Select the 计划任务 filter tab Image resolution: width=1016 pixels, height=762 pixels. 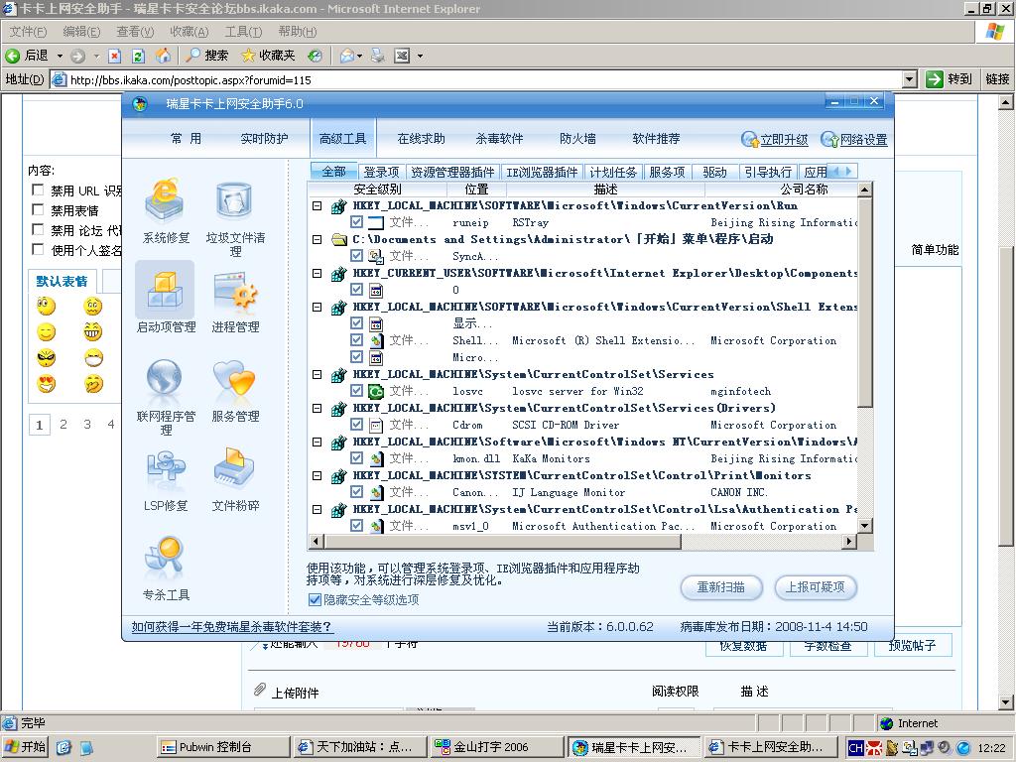[x=612, y=172]
